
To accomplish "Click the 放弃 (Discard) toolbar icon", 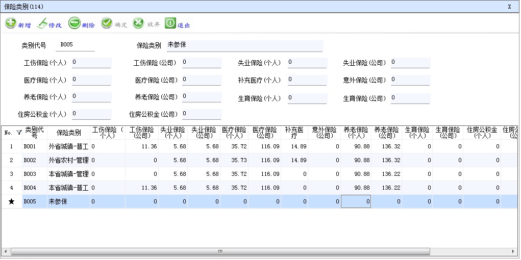I will (x=138, y=23).
